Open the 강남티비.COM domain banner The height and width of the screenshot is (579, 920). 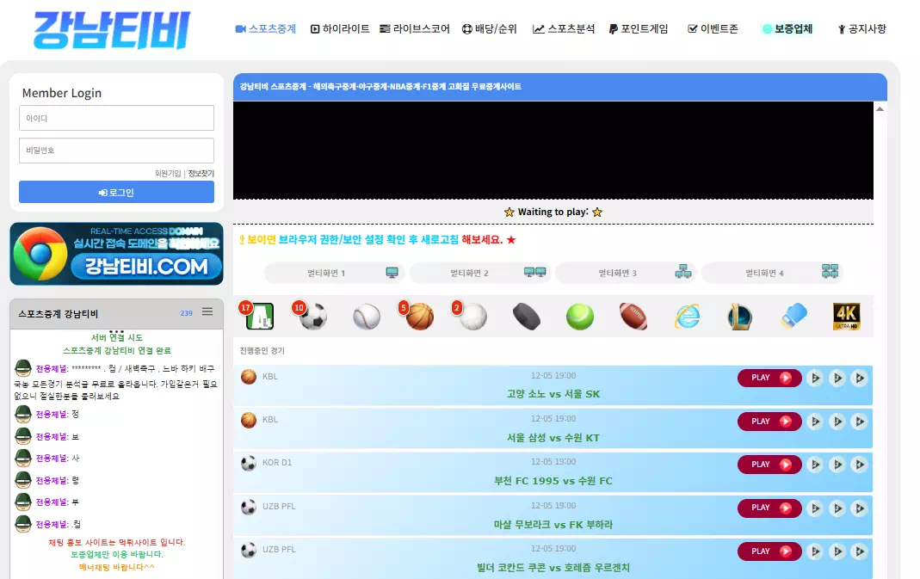coord(116,254)
